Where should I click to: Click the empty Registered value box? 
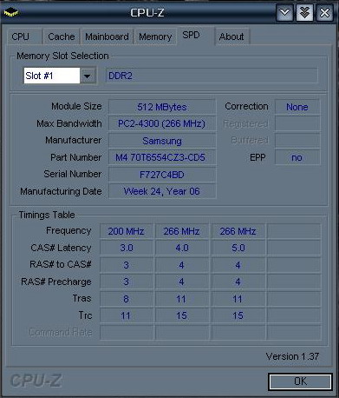coord(297,123)
